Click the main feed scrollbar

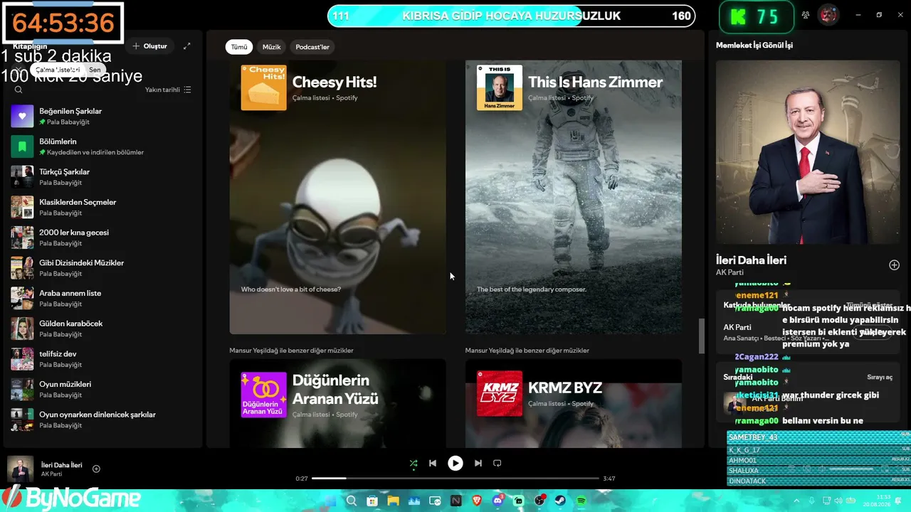(x=701, y=336)
